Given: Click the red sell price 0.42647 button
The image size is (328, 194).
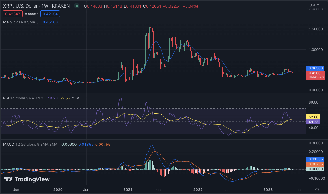Looking at the screenshot, I should (x=13, y=14).
